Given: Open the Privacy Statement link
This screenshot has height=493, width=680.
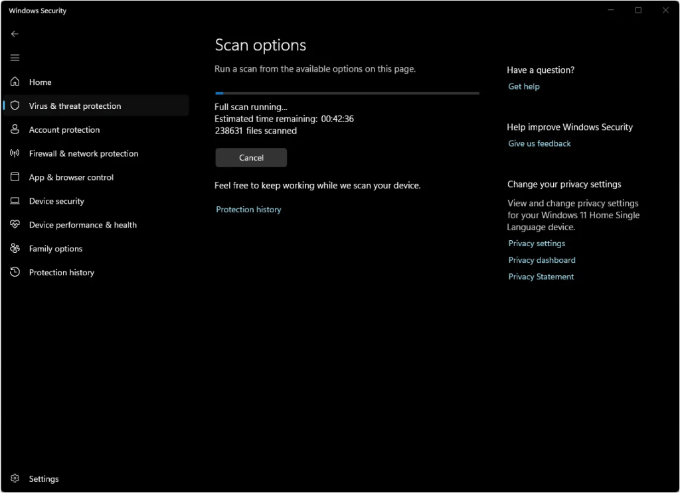Looking at the screenshot, I should tap(541, 277).
